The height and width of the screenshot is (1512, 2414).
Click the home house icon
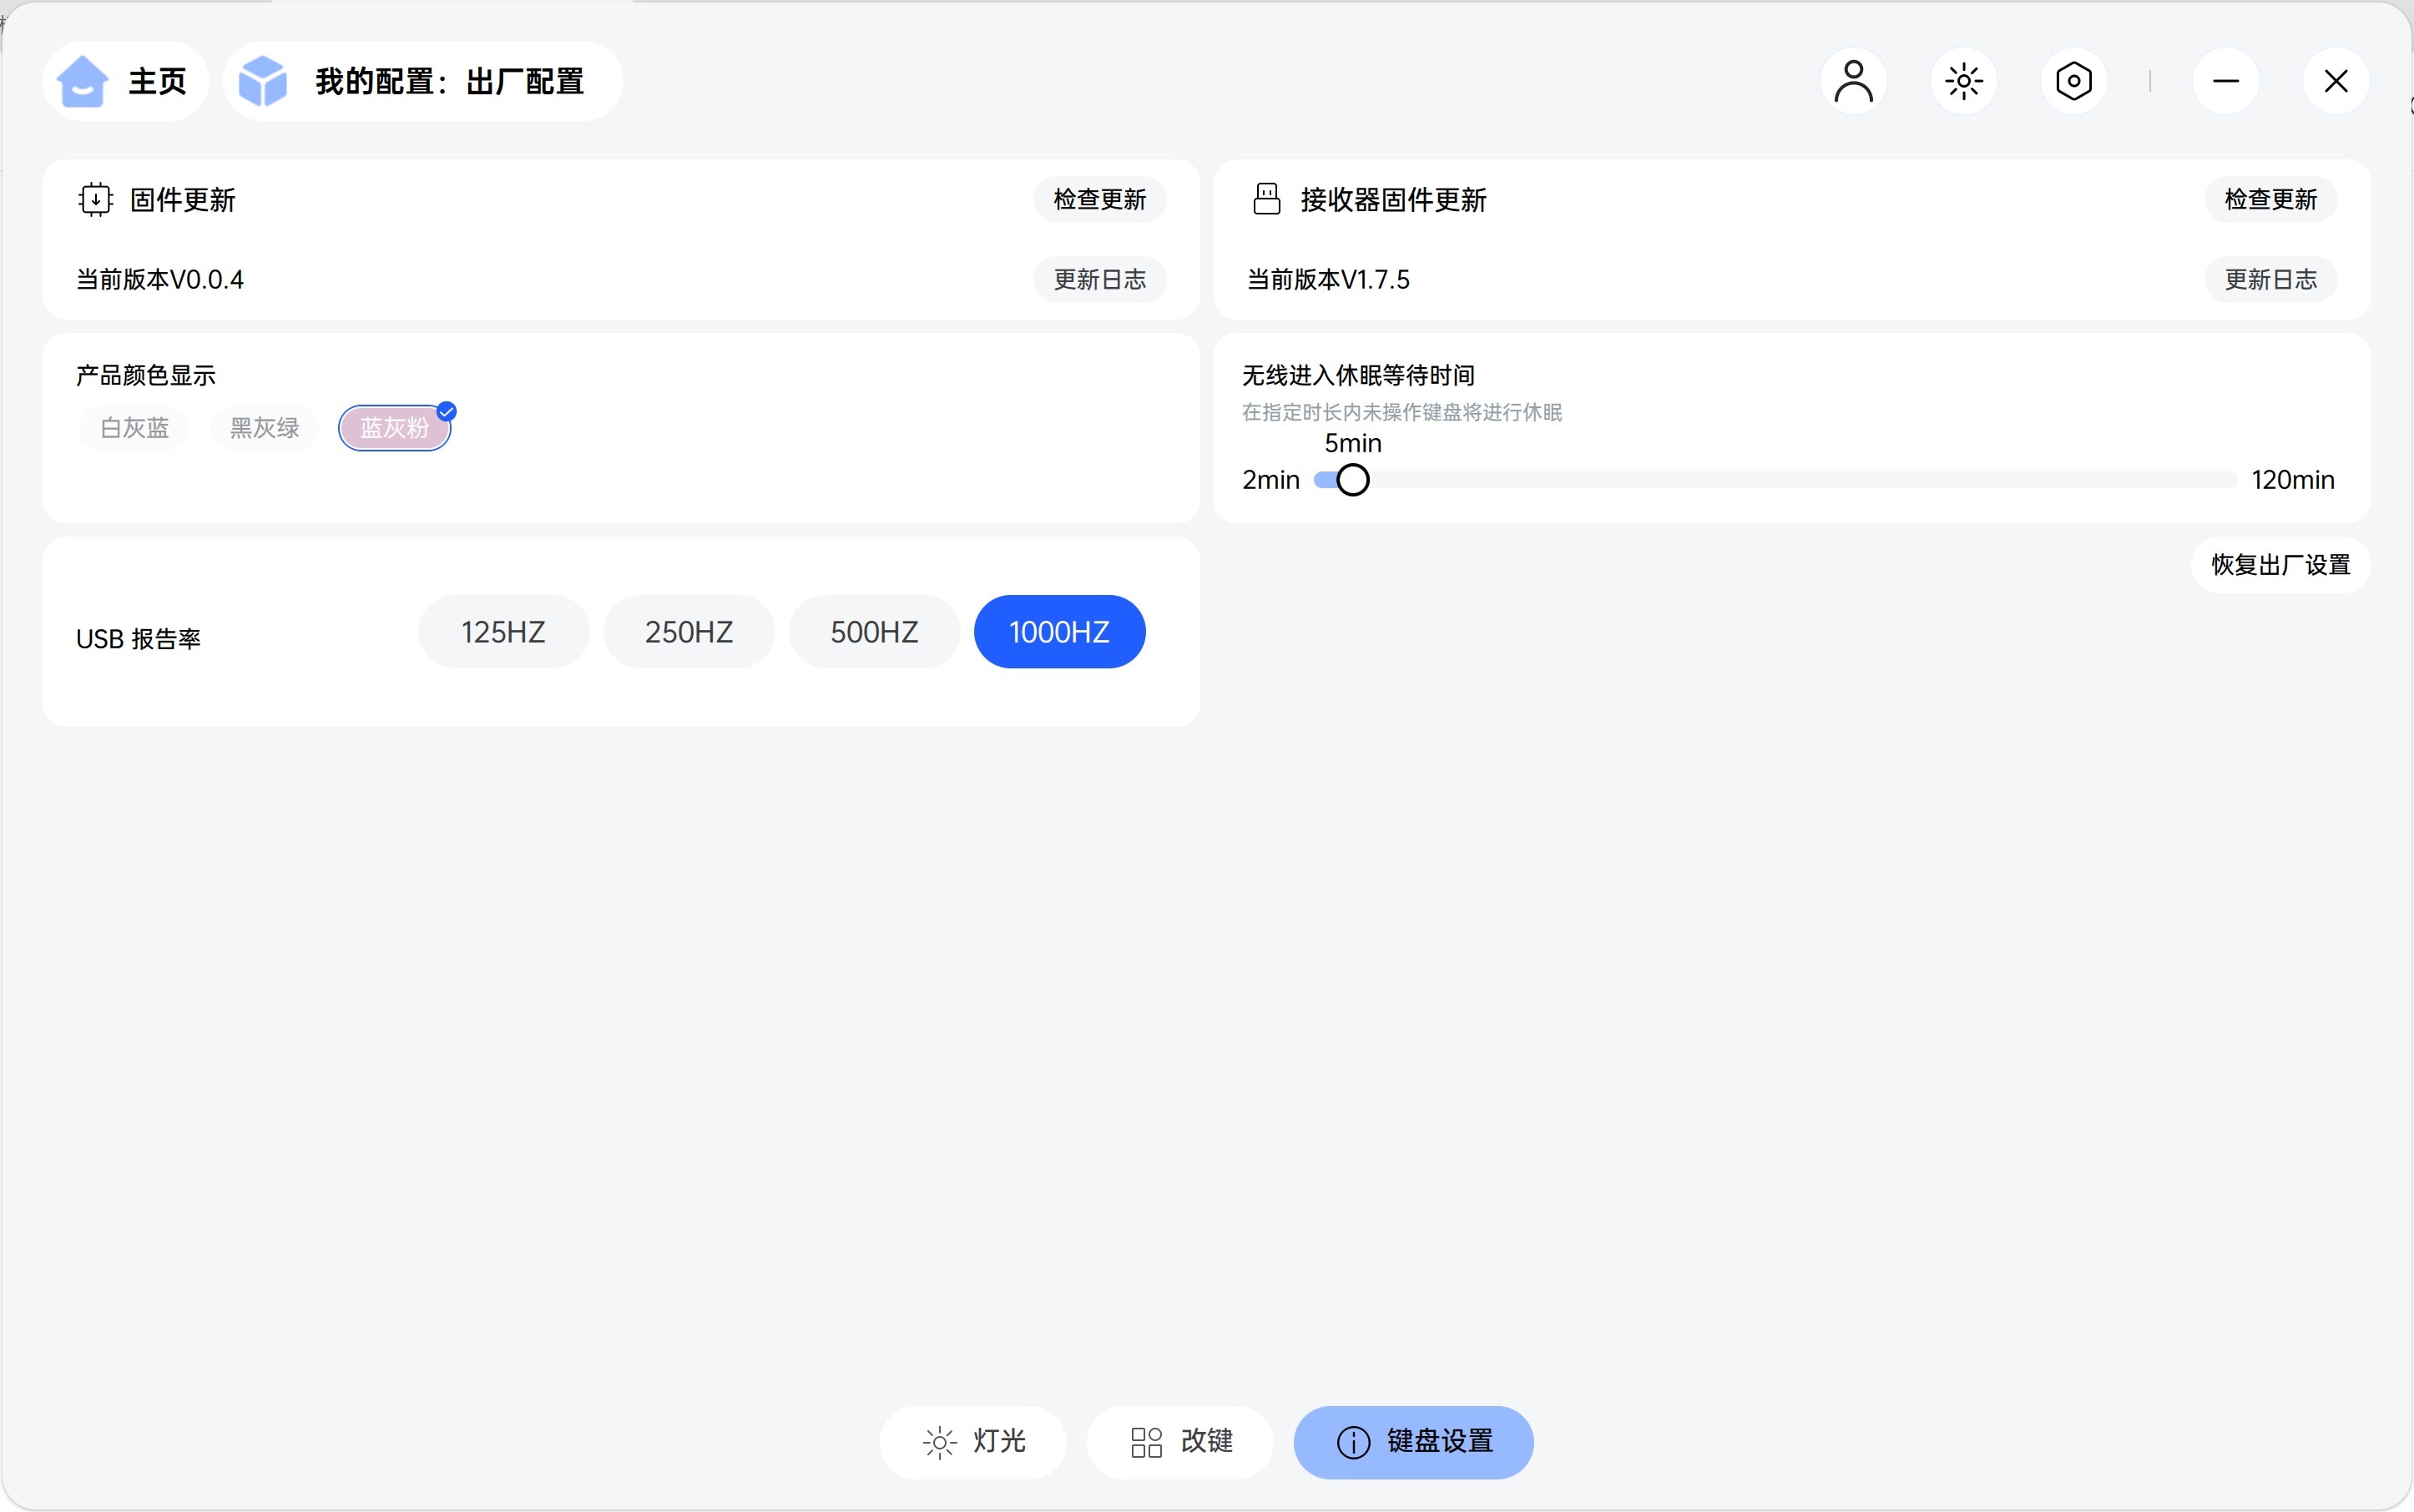pos(82,81)
